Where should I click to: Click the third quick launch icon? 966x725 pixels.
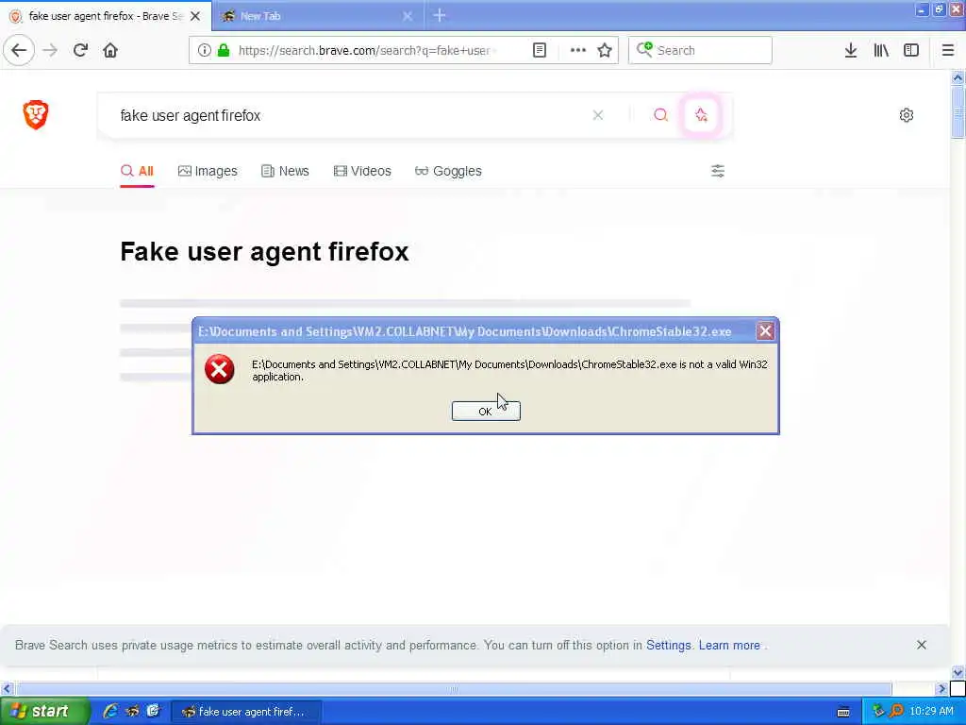pos(154,711)
